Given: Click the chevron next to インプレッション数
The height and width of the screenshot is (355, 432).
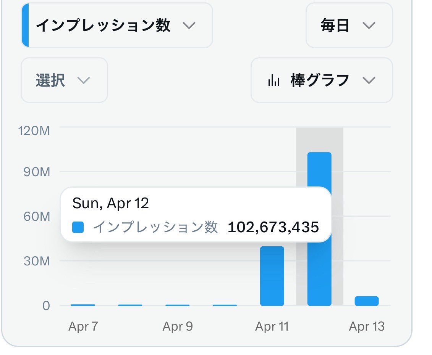Looking at the screenshot, I should pos(189,26).
